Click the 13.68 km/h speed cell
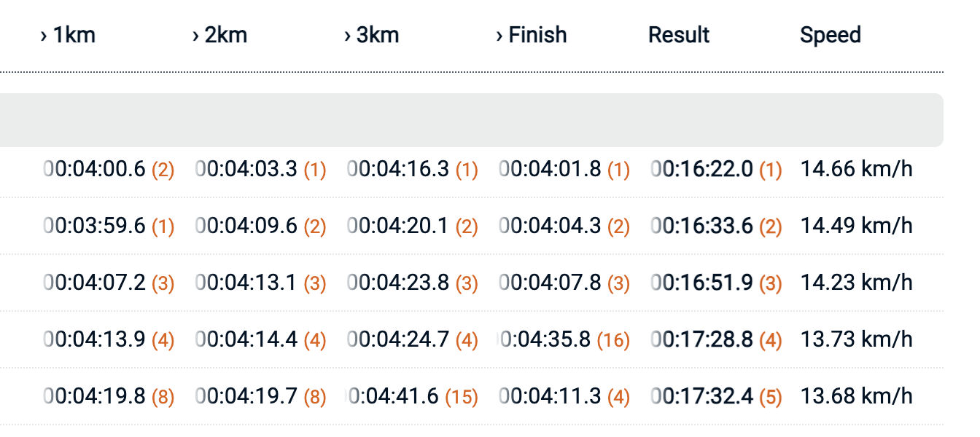The width and height of the screenshot is (980, 437). click(856, 396)
